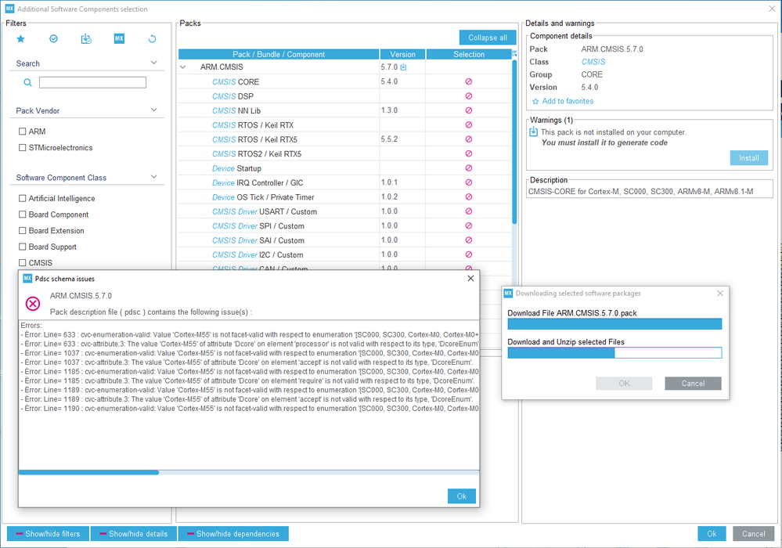The image size is (782, 548).
Task: Enable the STMicroelectronics vendor checkbox
Action: pyautogui.click(x=23, y=148)
